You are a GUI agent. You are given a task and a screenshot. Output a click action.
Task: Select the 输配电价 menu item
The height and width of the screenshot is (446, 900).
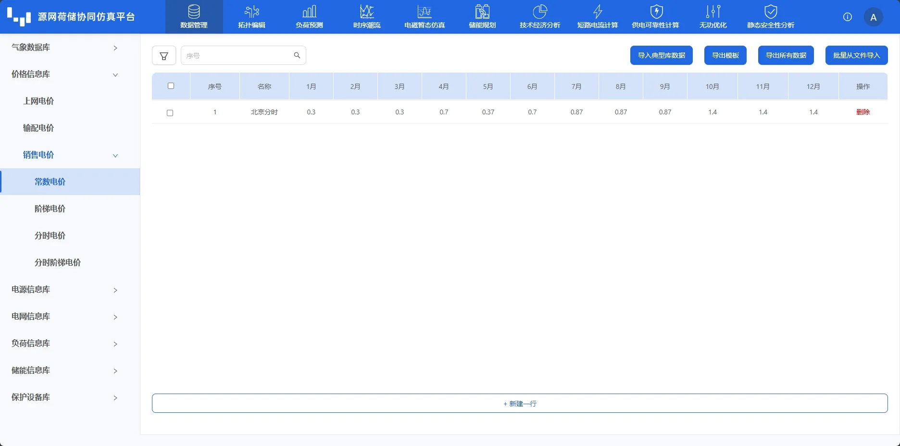click(x=70, y=128)
